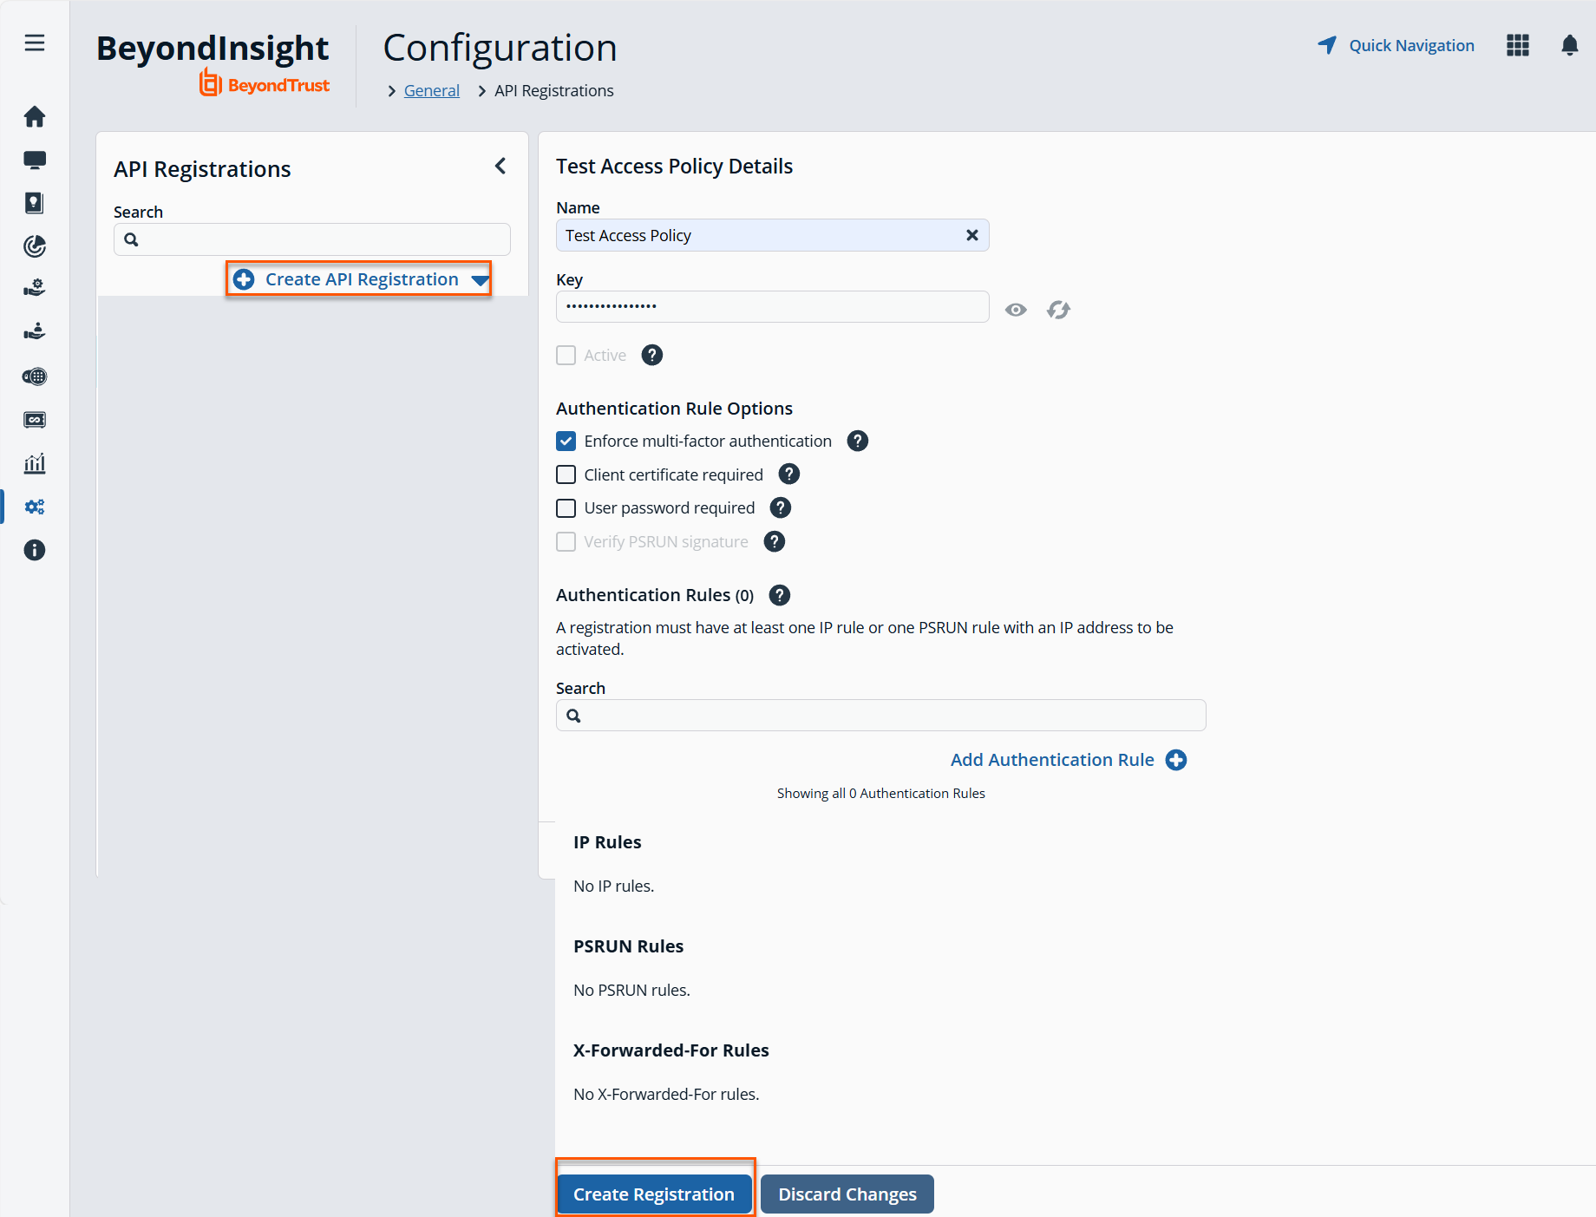Open the hand-with-person sidebar icon
The width and height of the screenshot is (1596, 1217).
(x=35, y=332)
